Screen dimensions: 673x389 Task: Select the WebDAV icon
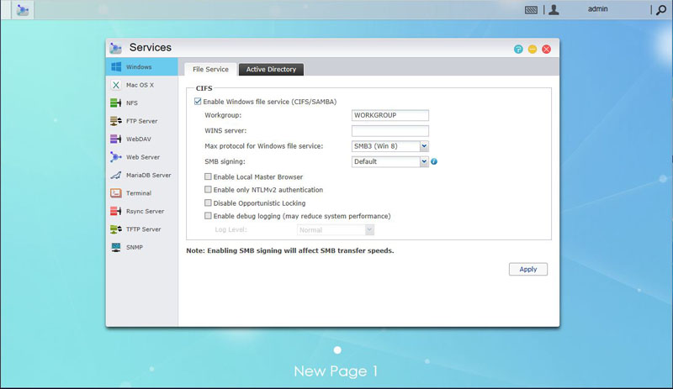coord(116,139)
